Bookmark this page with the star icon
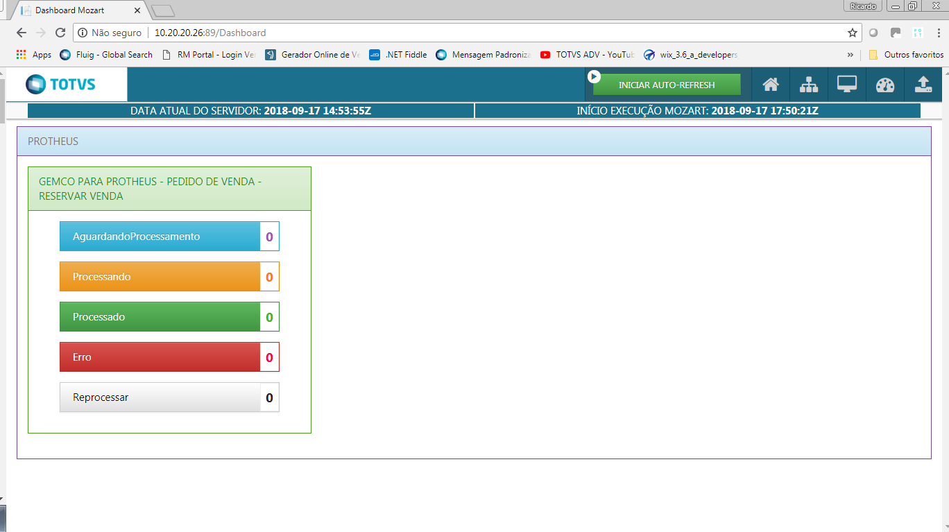 click(x=853, y=33)
